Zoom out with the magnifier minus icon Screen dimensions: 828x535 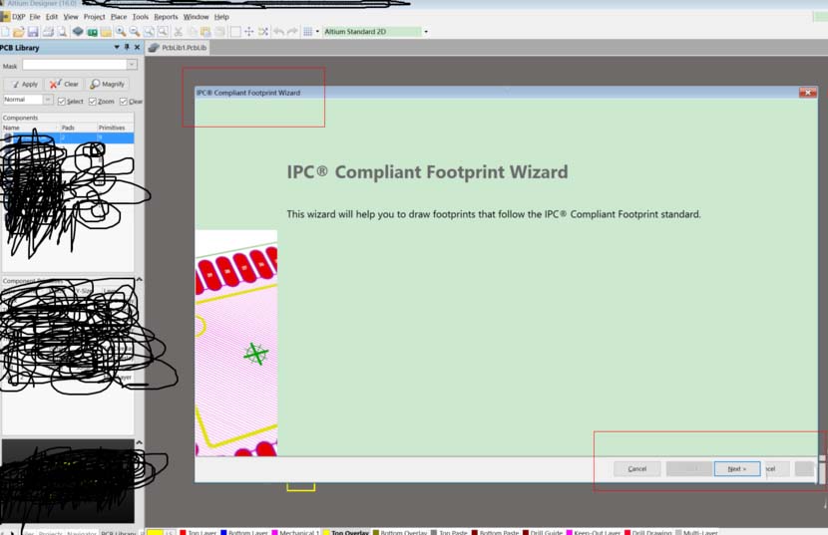(135, 32)
